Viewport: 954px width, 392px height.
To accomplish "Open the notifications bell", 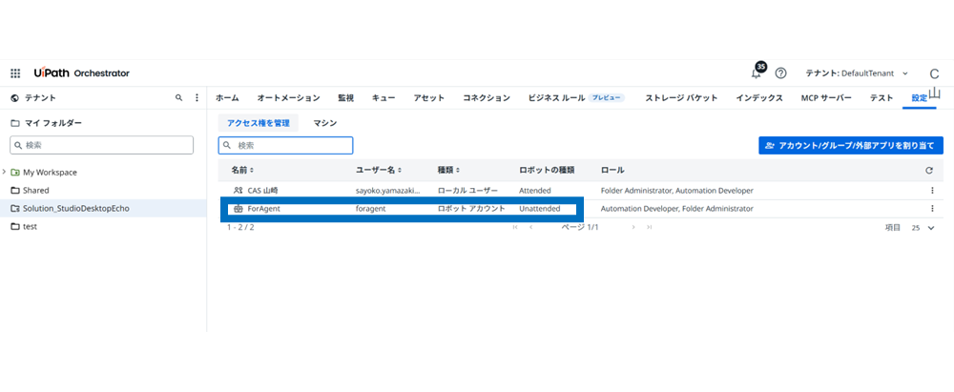I will 757,73.
